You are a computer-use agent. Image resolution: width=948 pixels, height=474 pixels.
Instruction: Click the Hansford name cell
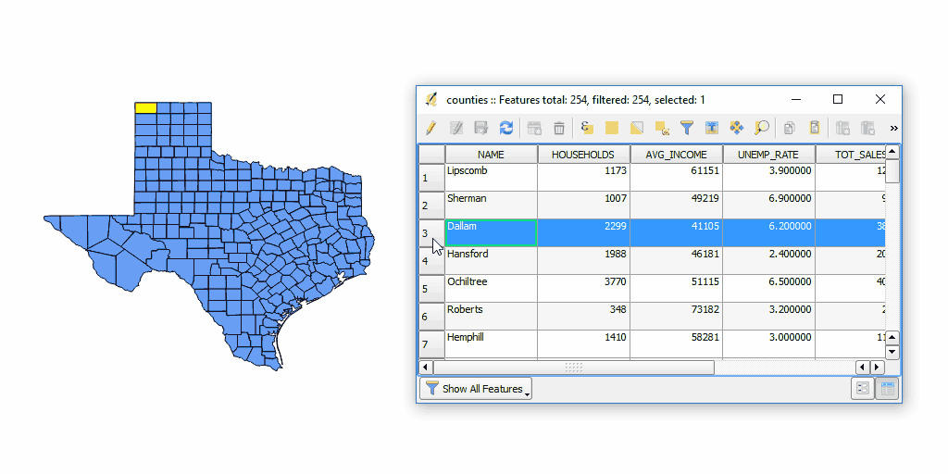pyautogui.click(x=491, y=261)
